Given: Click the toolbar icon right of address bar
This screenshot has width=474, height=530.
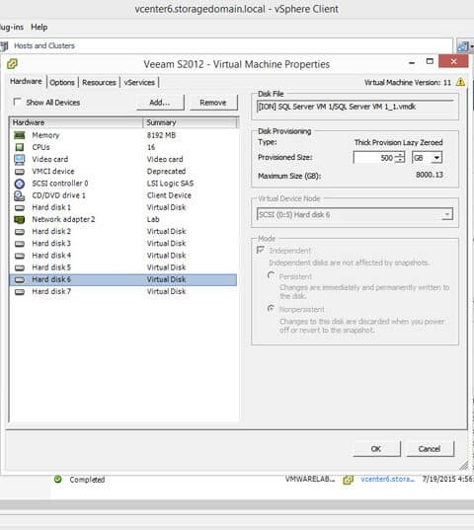Looking at the screenshot, I should tap(463, 46).
